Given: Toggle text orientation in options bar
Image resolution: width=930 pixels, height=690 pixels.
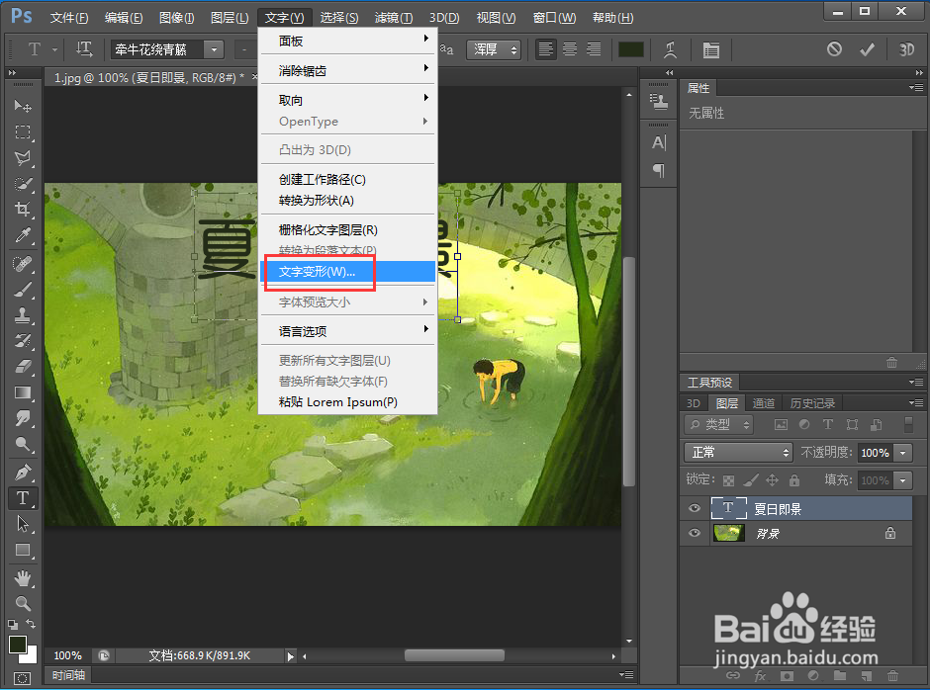Looking at the screenshot, I should coord(84,49).
